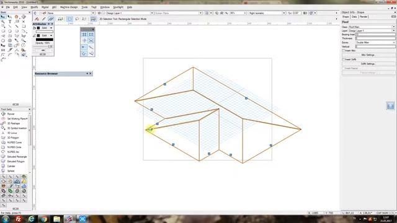The image size is (397, 223).
Task: Select the NURBS Circle tool
Action: click(x=14, y=147)
